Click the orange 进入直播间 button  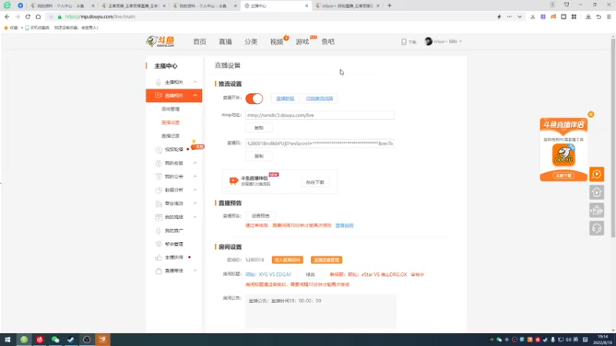click(x=287, y=260)
